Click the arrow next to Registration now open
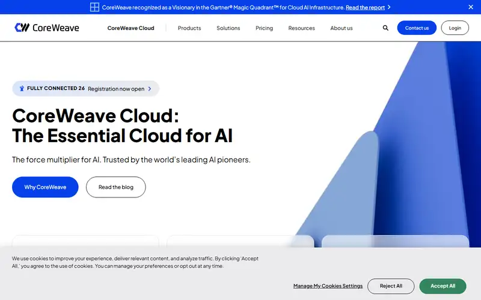The width and height of the screenshot is (481, 300). tap(150, 89)
